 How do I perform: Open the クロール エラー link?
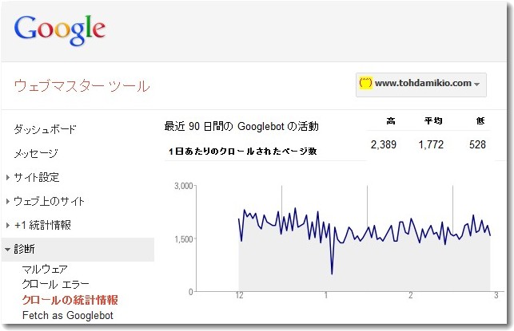point(55,284)
